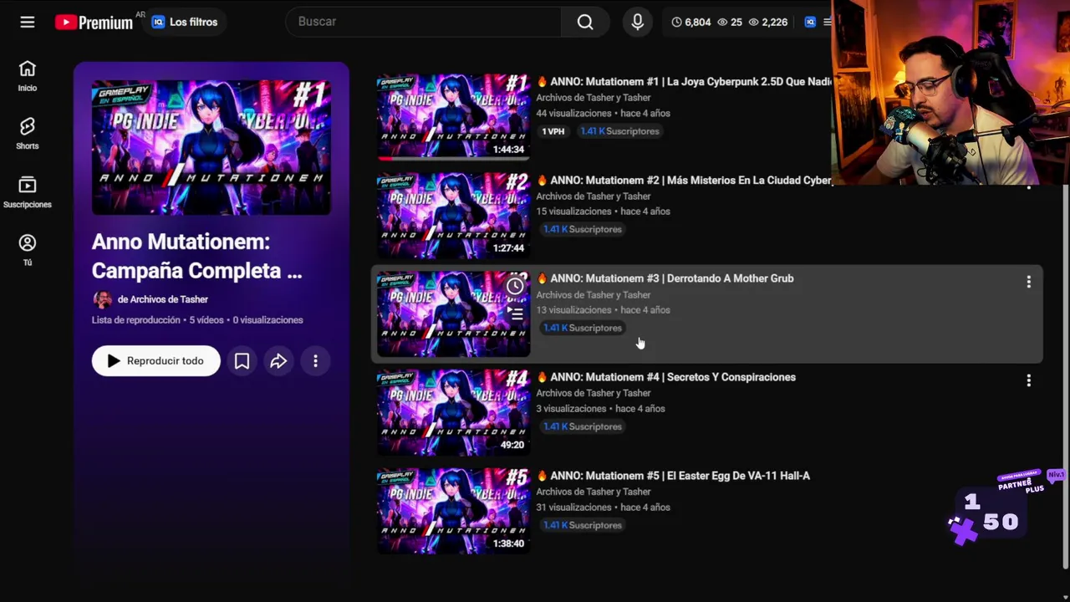Open the vidIQ icon in header
1070x602 pixels.
[810, 22]
